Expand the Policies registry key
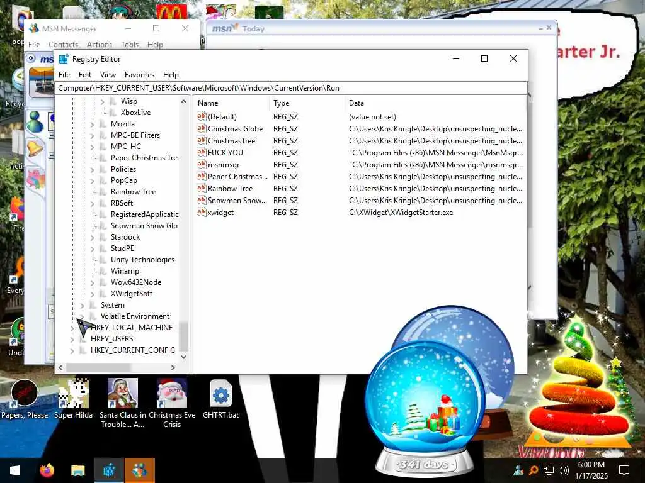 coord(92,169)
